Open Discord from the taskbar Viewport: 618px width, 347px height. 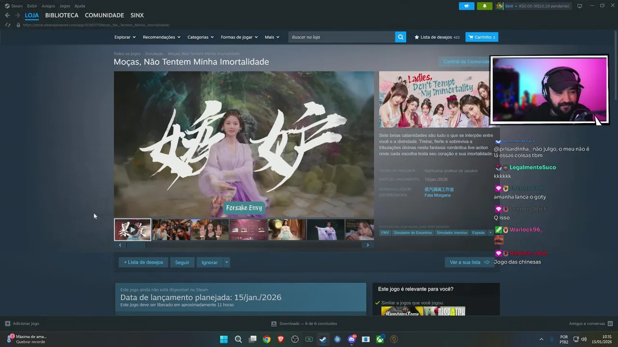point(351,339)
